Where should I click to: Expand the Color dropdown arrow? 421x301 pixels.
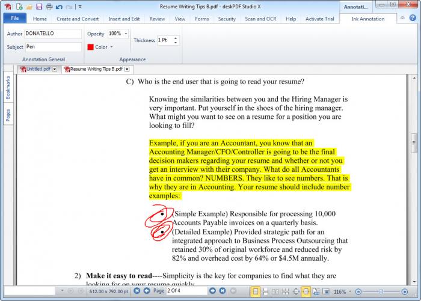pyautogui.click(x=112, y=47)
